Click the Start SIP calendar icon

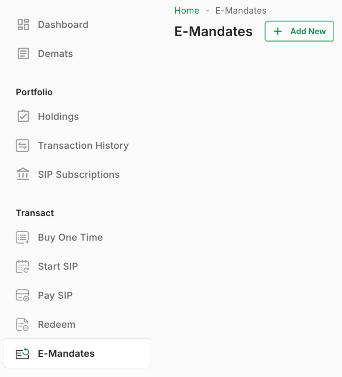[x=22, y=267]
